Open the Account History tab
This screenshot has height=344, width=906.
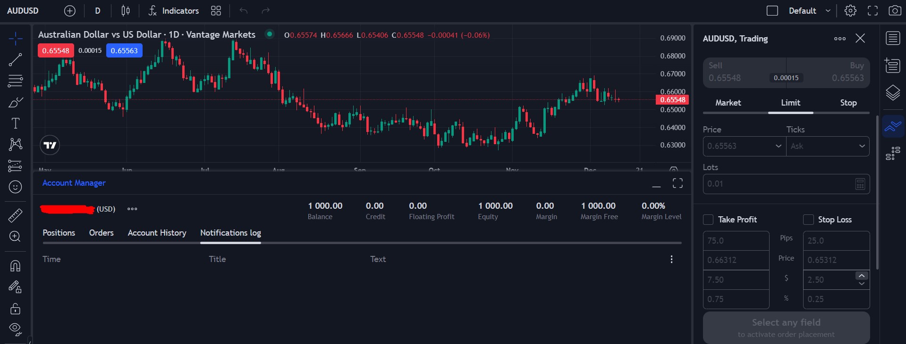pyautogui.click(x=157, y=233)
